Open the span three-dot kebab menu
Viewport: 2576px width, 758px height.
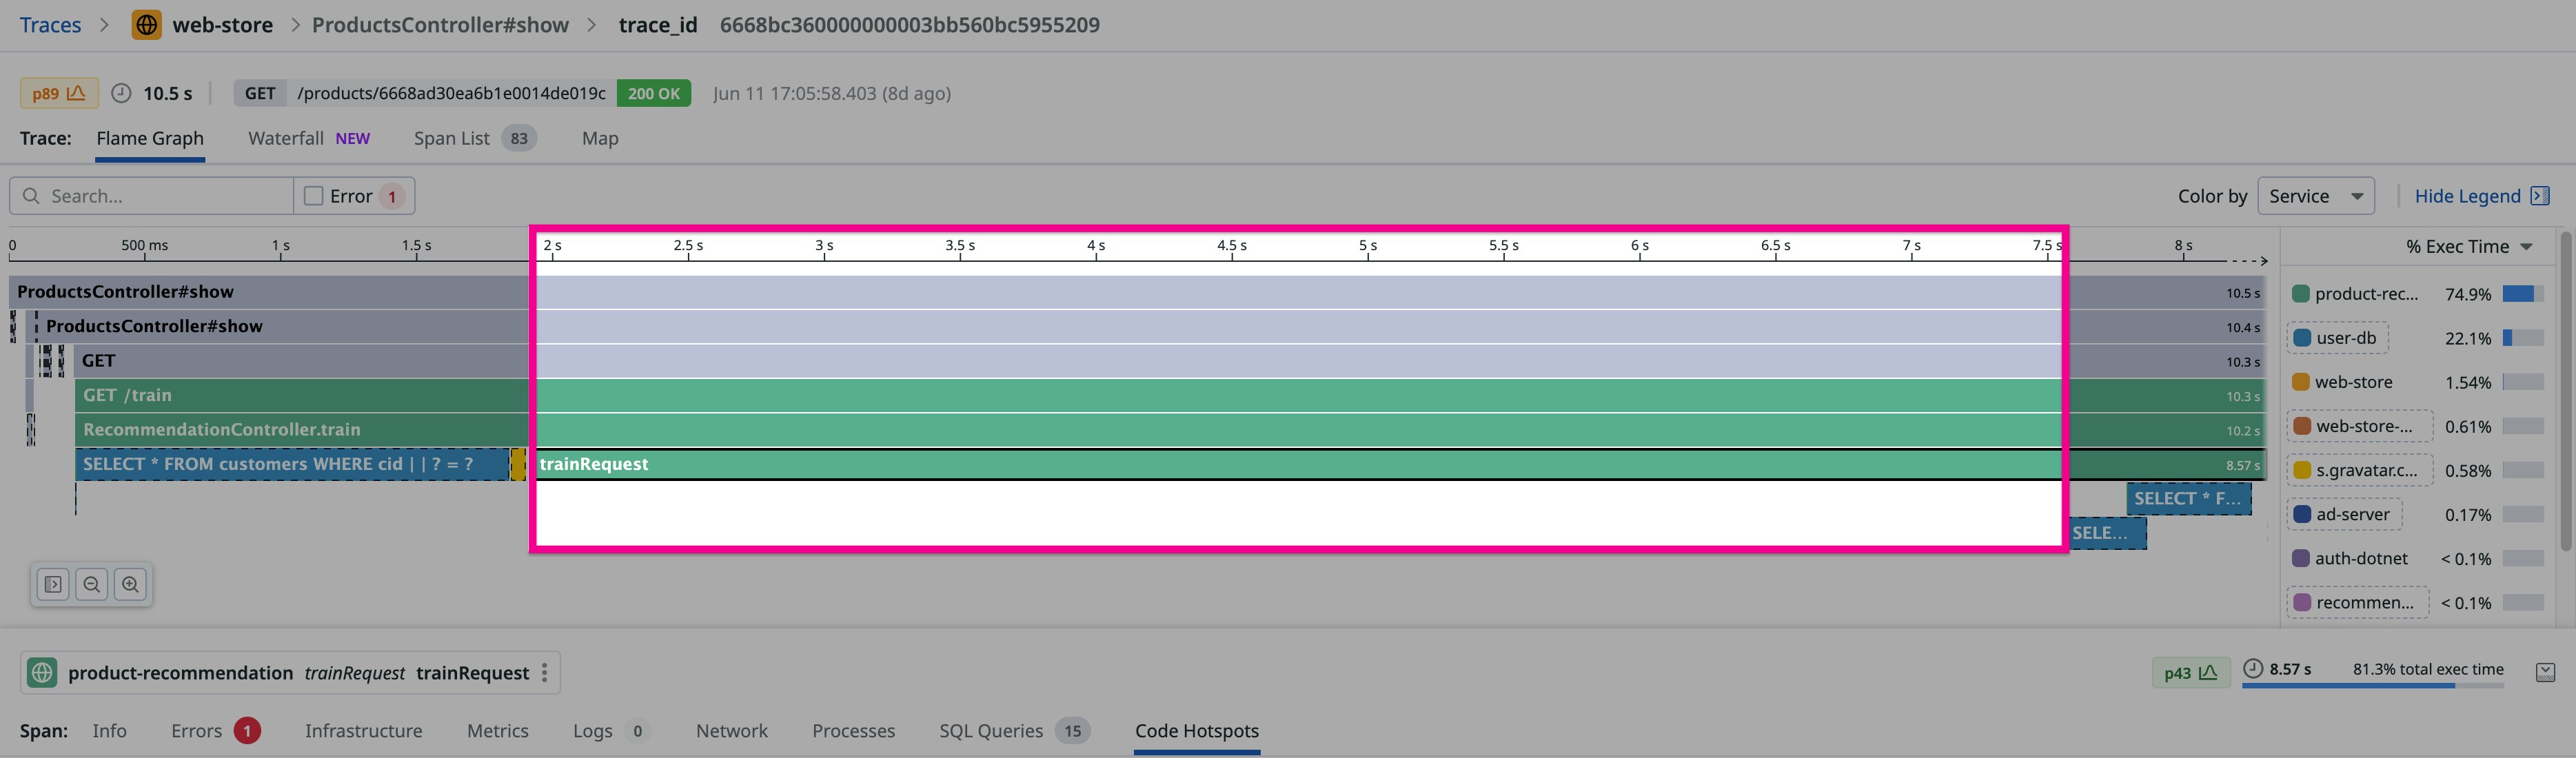[x=544, y=673]
